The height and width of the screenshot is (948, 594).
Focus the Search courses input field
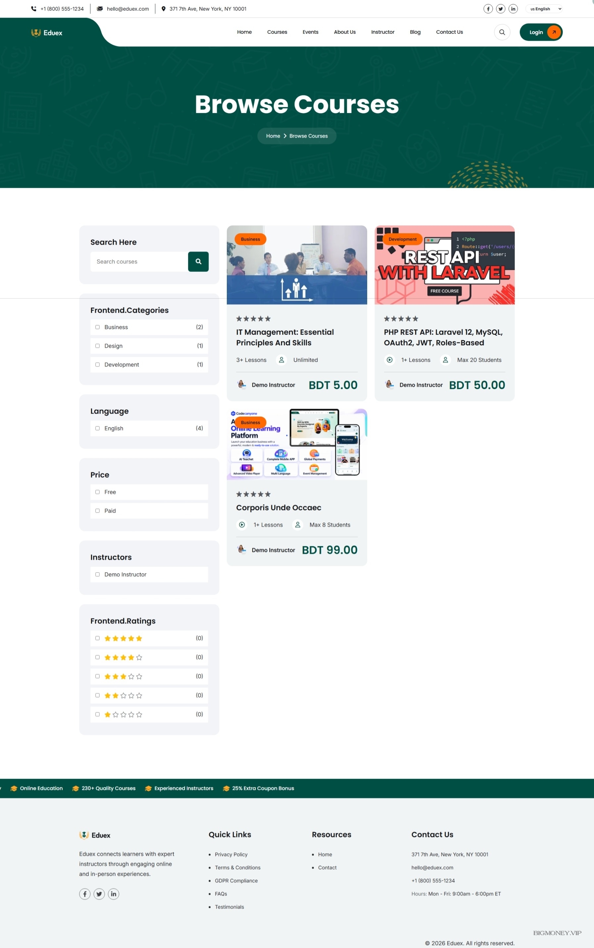(x=139, y=261)
